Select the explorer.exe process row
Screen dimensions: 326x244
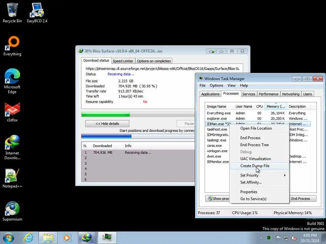[x=258, y=119]
